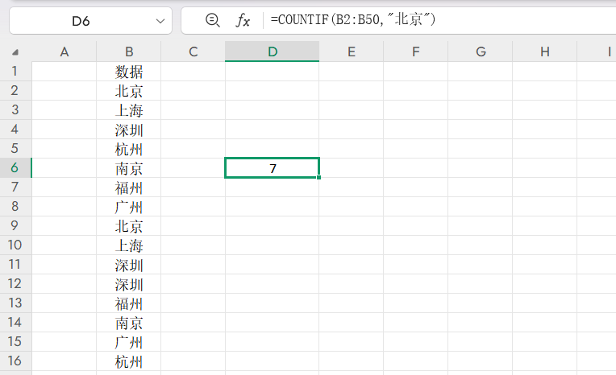Click cell B3 containing 上海
The image size is (616, 375).
pyautogui.click(x=129, y=109)
